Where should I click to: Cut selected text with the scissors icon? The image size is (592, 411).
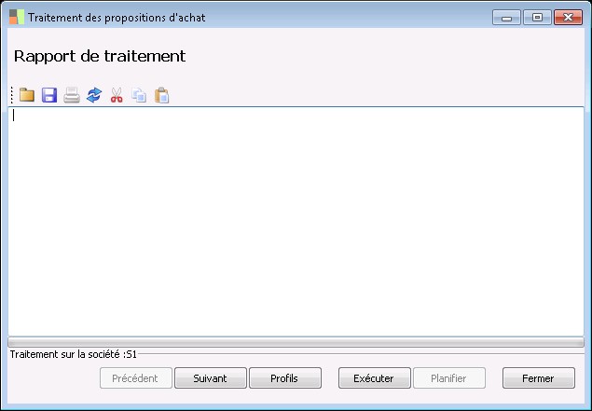coord(117,95)
